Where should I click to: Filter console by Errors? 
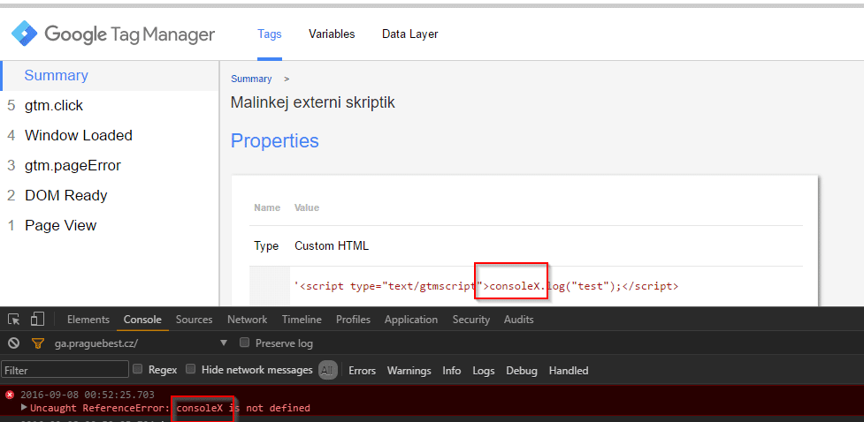[362, 371]
